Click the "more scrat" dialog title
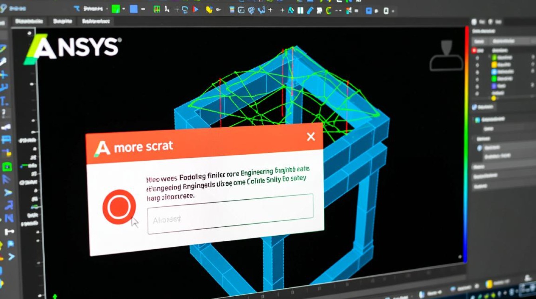The width and height of the screenshot is (536, 299). coord(144,146)
